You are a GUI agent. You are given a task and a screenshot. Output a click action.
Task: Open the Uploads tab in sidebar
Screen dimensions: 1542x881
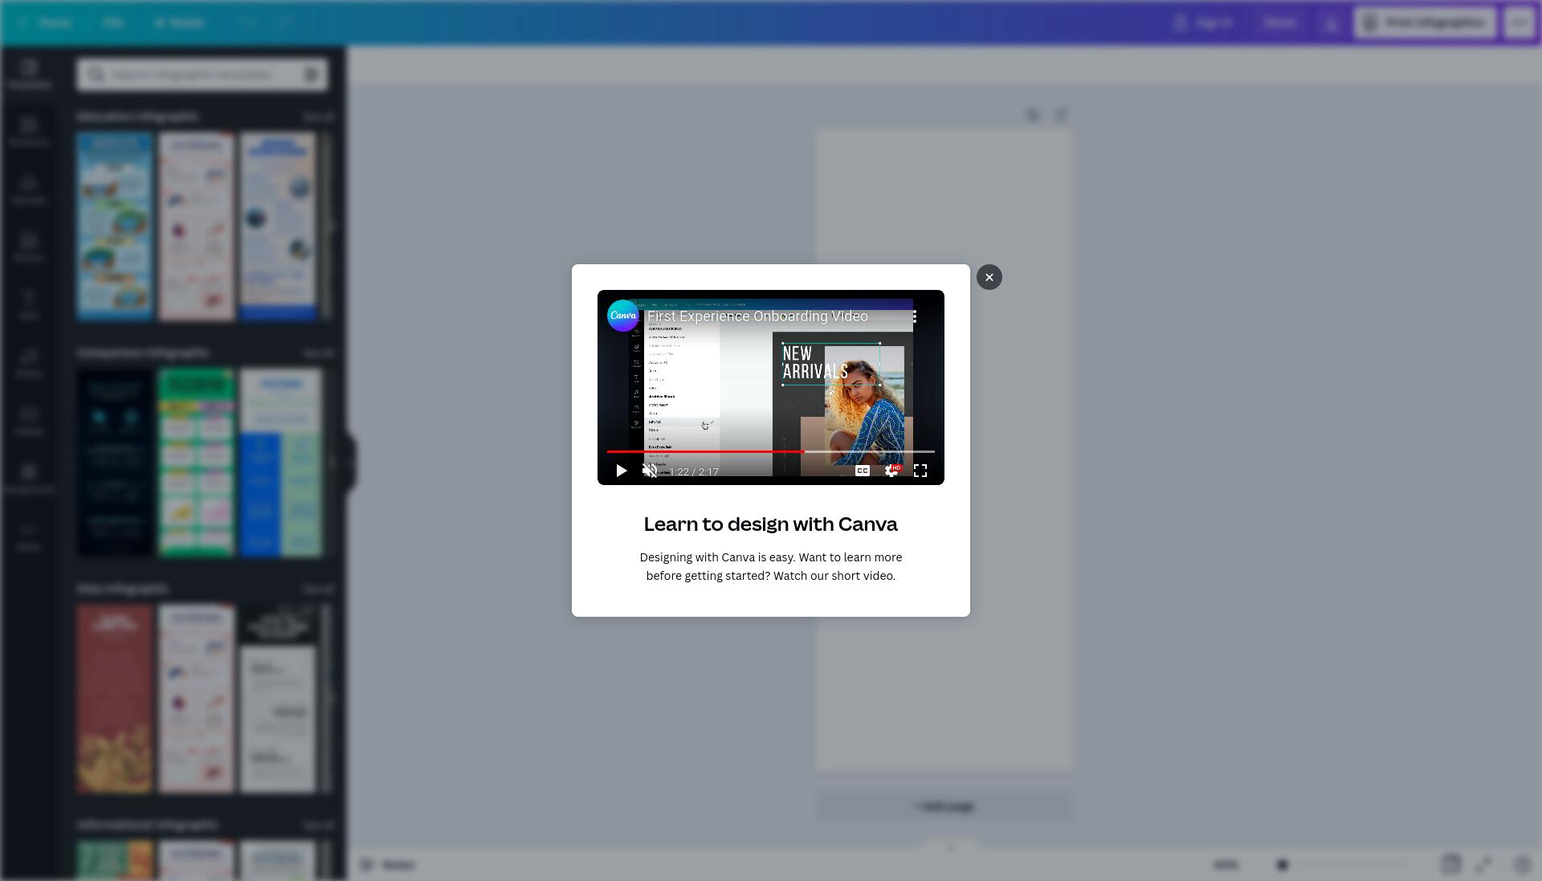29,190
